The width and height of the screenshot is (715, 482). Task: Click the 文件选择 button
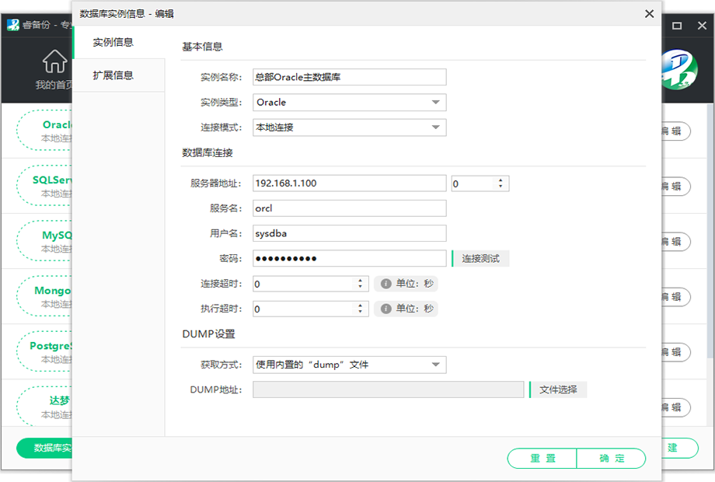(x=558, y=390)
